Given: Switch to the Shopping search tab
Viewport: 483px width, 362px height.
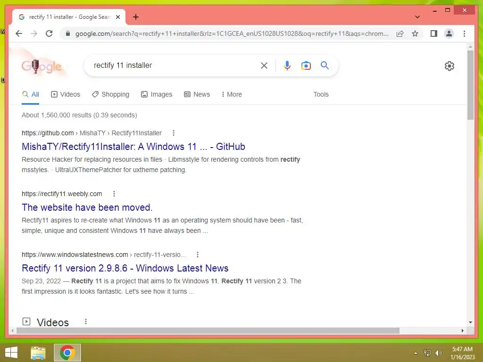Looking at the screenshot, I should click(110, 94).
